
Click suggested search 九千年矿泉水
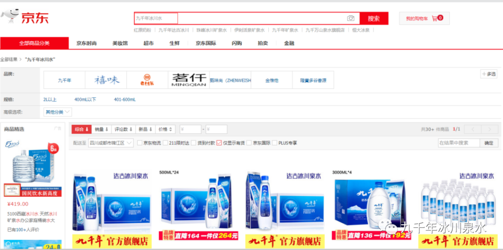coord(285,30)
